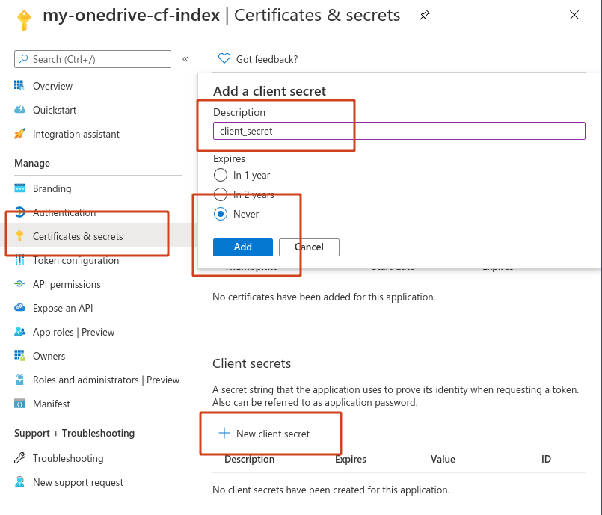
Task: Click the app key icon in header
Action: 24,20
